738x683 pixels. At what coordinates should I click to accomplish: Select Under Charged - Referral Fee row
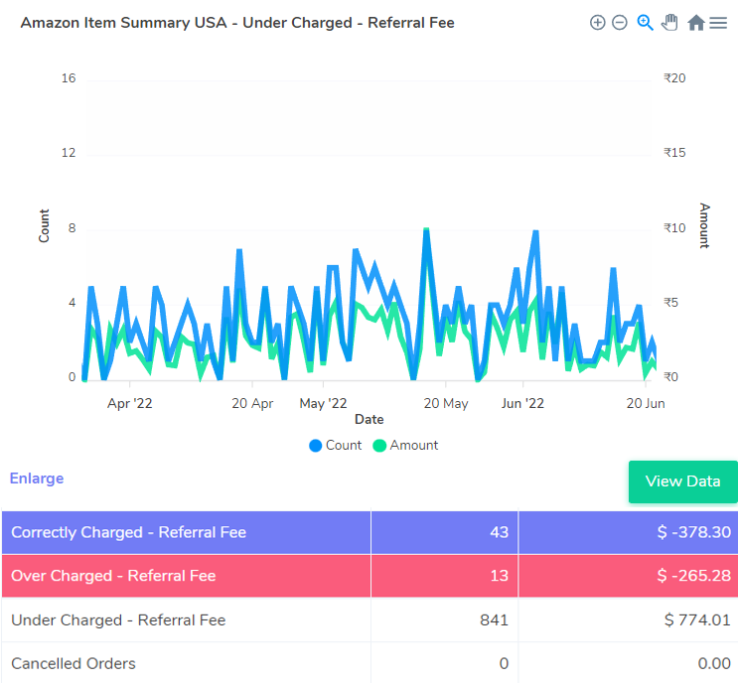tap(369, 620)
